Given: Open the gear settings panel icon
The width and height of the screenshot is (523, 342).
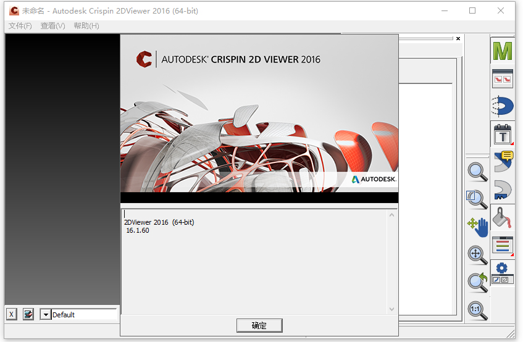Looking at the screenshot, I should coord(502,273).
